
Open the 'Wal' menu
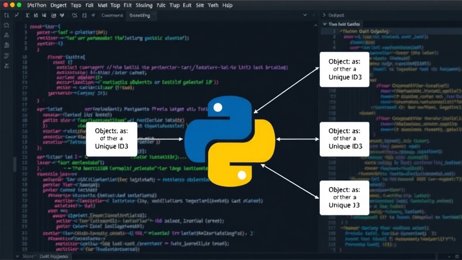coord(102,5)
